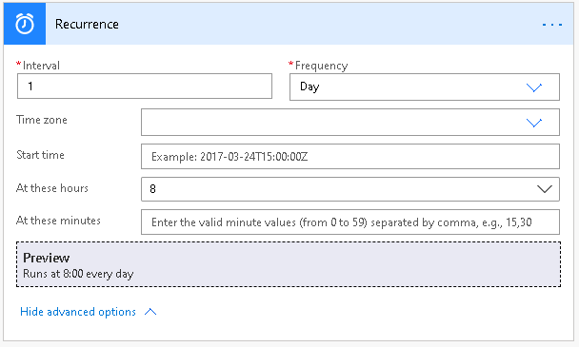The image size is (579, 347).
Task: Click the At these minutes field
Action: (x=350, y=222)
